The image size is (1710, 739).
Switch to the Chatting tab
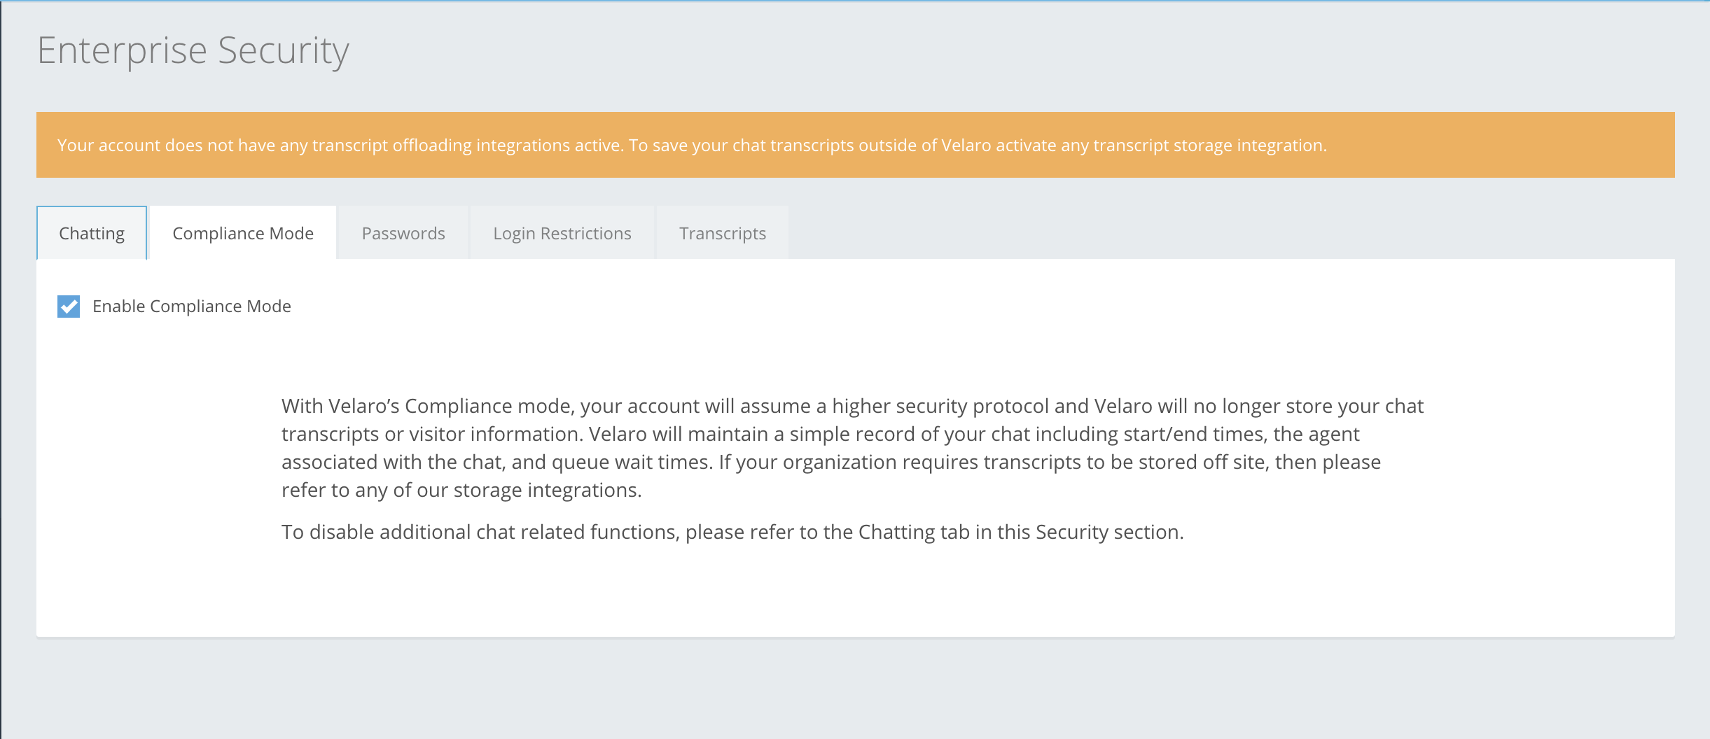92,233
